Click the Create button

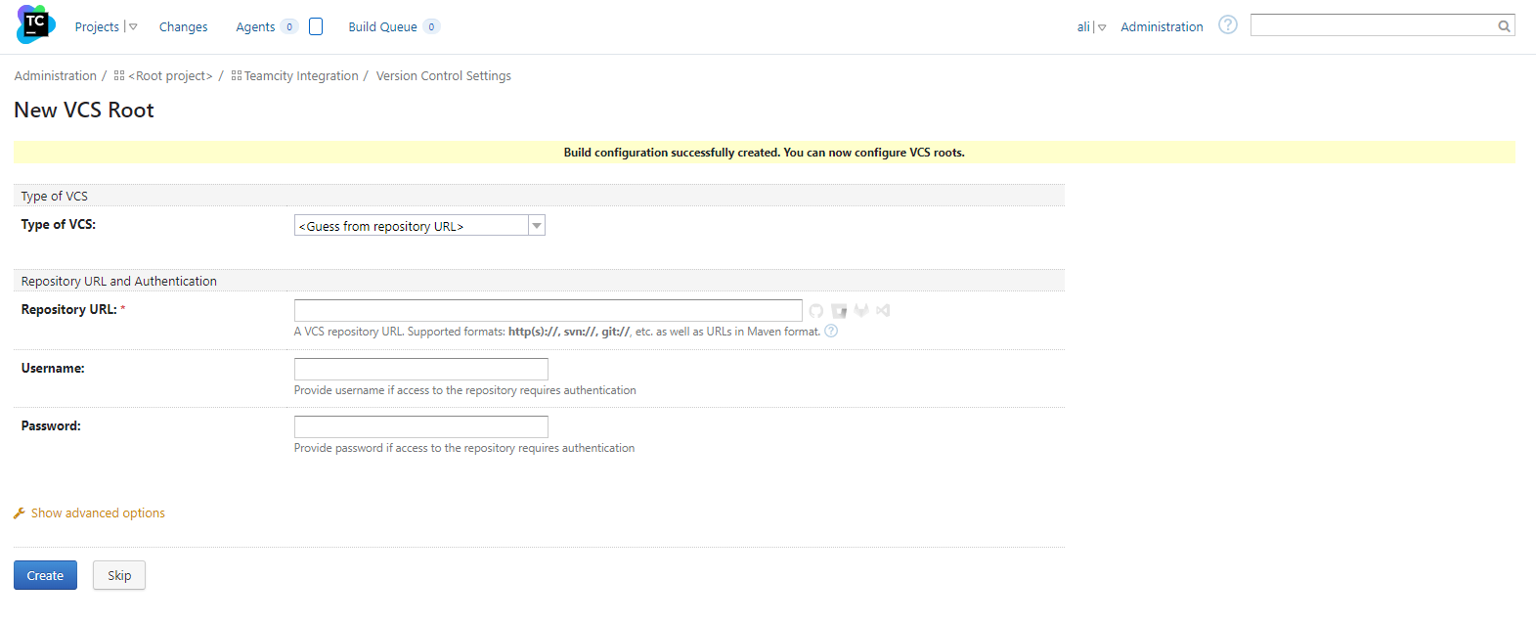pyautogui.click(x=45, y=576)
